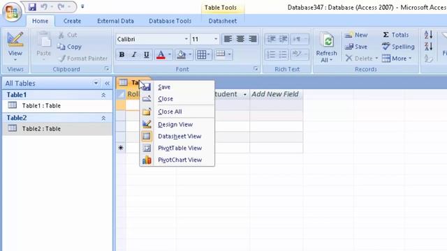Choose PivotChart View from context menu

(177, 160)
